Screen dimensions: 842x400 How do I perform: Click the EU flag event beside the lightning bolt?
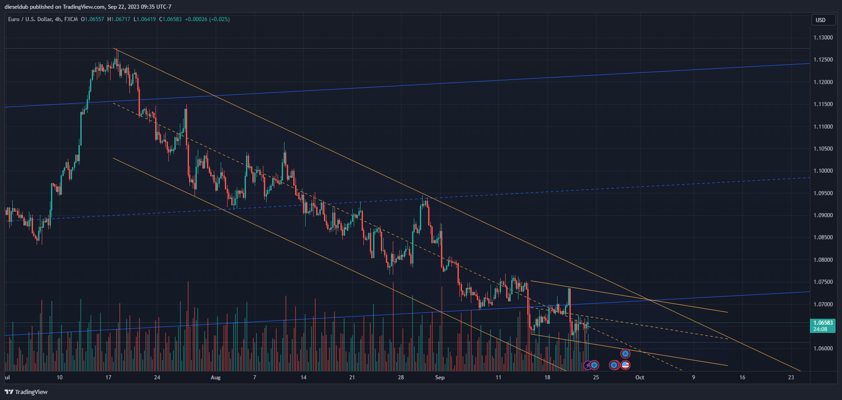click(594, 365)
